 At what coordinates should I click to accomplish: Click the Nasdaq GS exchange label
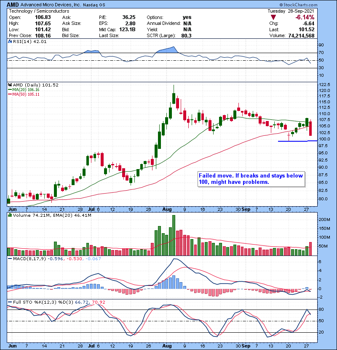pyautogui.click(x=94, y=5)
